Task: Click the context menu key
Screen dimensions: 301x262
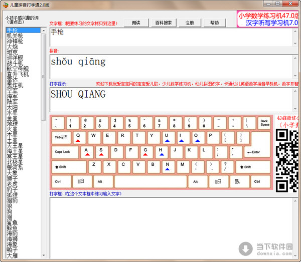Action: (x=240, y=181)
